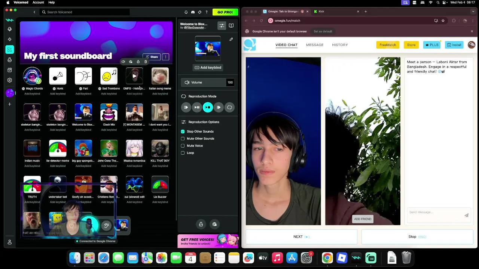Screen dimensions: 479x269
Task: Click the volume value 100 field
Action: coord(230,83)
